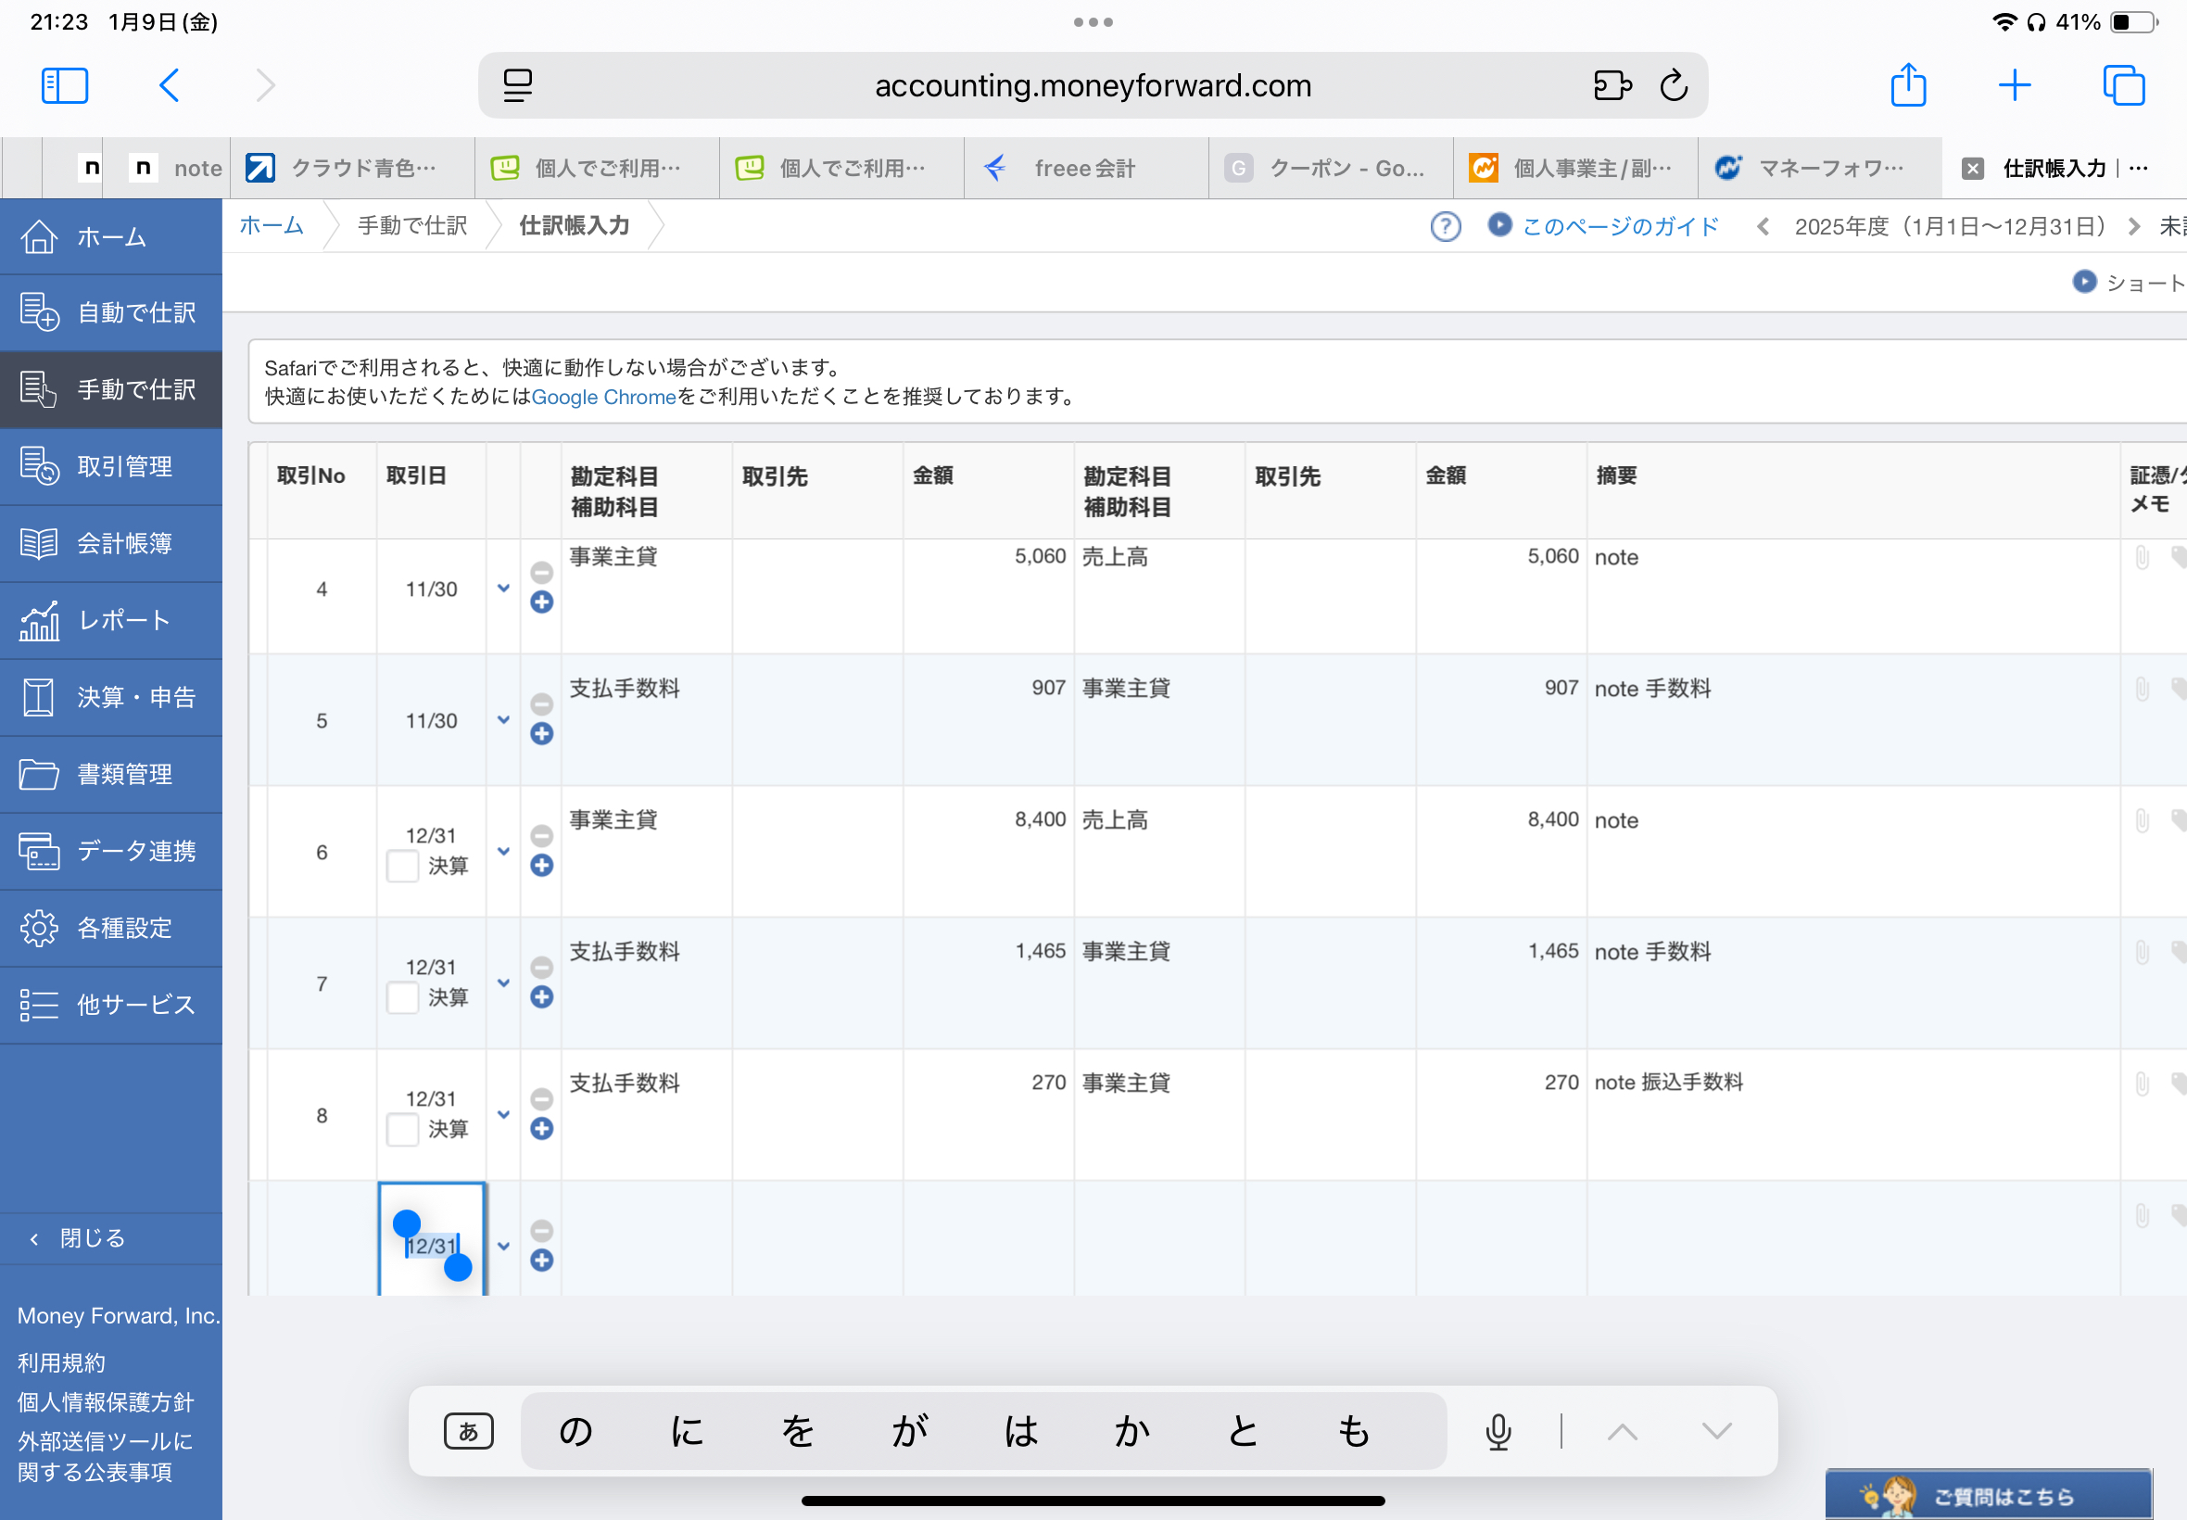Add line with plus icon in row 4
This screenshot has height=1520, width=2187.
(x=542, y=602)
